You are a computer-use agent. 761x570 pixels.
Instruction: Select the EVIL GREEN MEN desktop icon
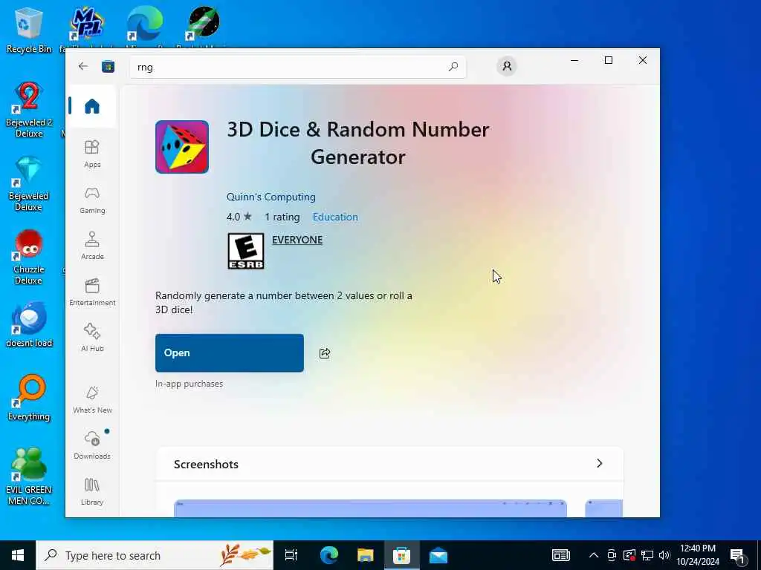click(29, 476)
